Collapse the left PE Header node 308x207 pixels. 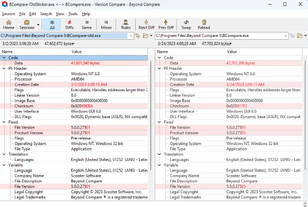[4, 68]
